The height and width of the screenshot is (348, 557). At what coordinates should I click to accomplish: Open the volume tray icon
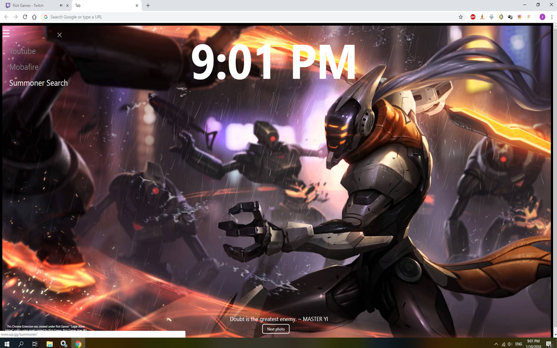point(510,344)
